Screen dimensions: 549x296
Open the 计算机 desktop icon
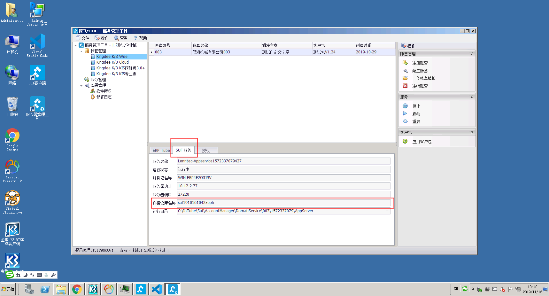click(x=12, y=44)
